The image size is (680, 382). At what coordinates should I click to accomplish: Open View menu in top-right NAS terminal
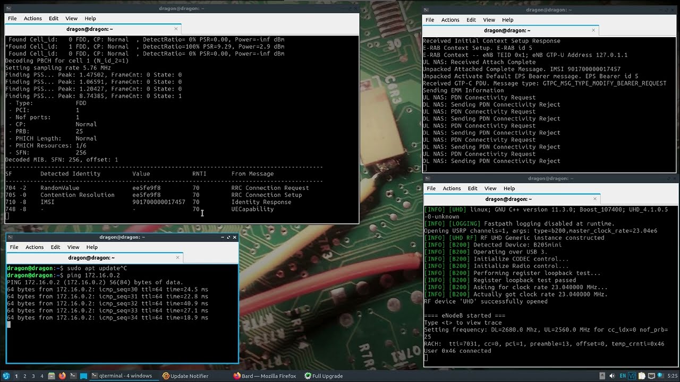(489, 20)
